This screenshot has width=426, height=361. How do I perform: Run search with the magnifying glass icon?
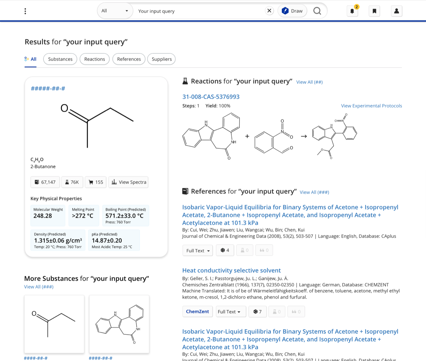[x=317, y=11]
